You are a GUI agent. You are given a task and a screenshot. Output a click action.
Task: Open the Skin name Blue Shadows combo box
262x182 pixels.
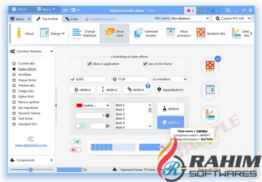pos(190,18)
